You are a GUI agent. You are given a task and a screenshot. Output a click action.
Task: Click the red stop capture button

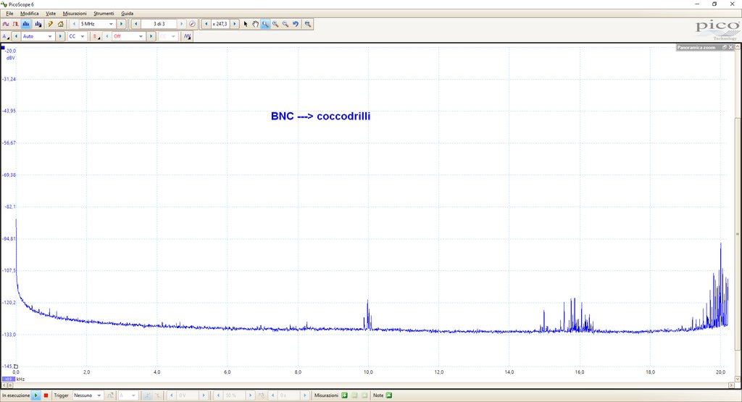[46, 395]
